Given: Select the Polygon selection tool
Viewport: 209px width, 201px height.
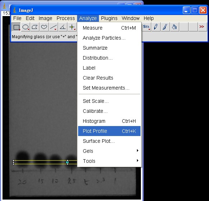Looking at the screenshot, I should click(x=35, y=27).
